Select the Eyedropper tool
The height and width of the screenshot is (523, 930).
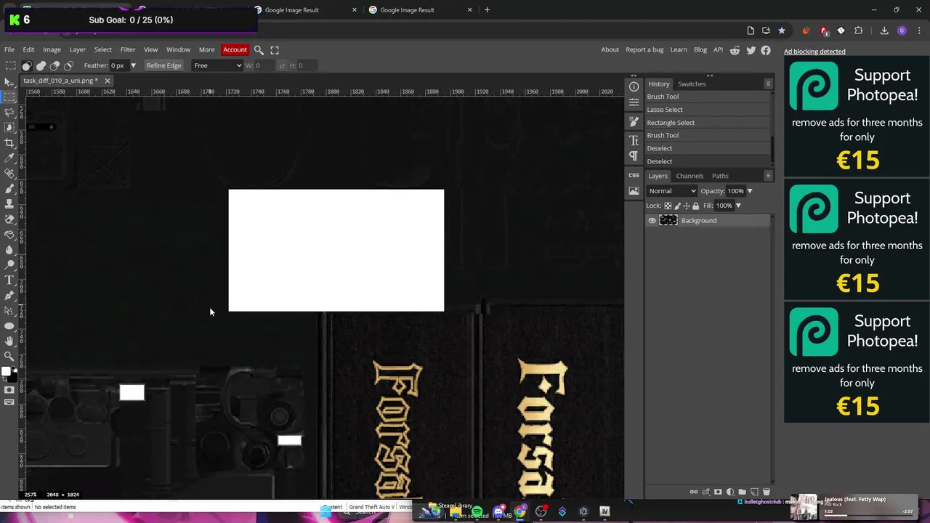point(9,158)
